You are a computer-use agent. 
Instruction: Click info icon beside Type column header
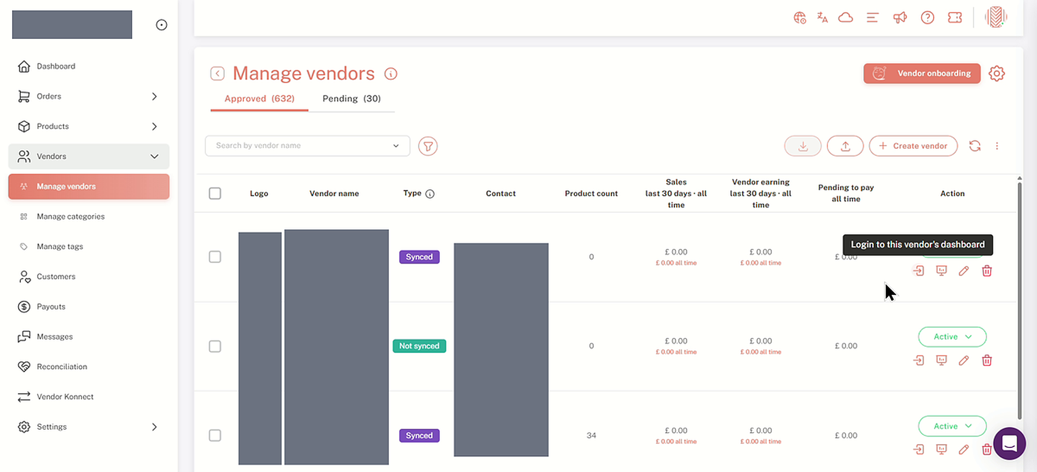click(430, 194)
